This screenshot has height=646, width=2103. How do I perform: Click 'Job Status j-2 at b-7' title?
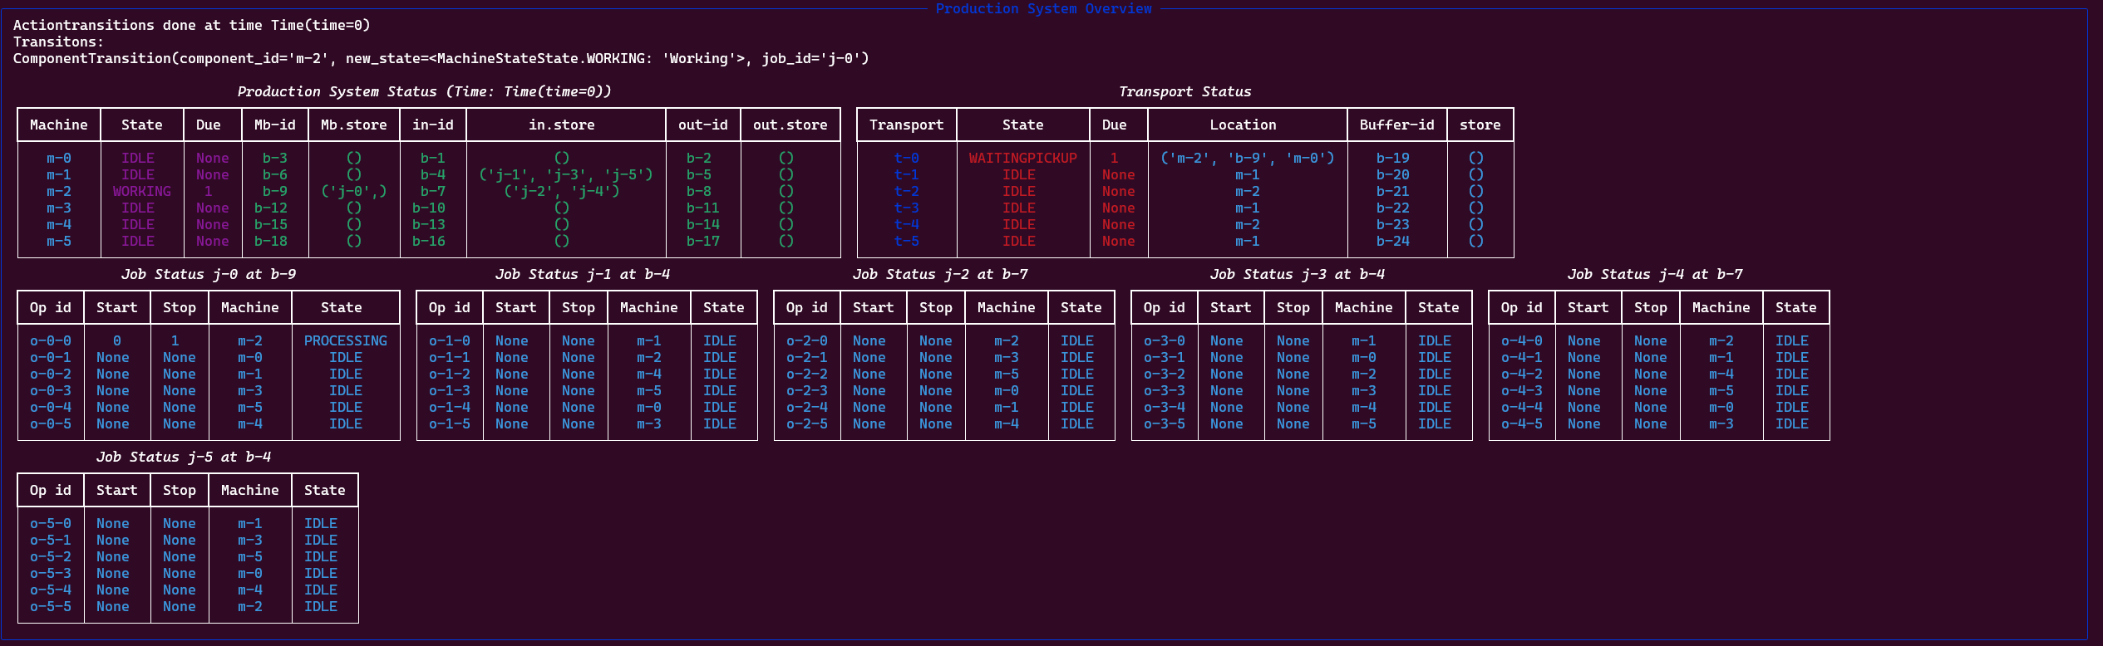940,274
